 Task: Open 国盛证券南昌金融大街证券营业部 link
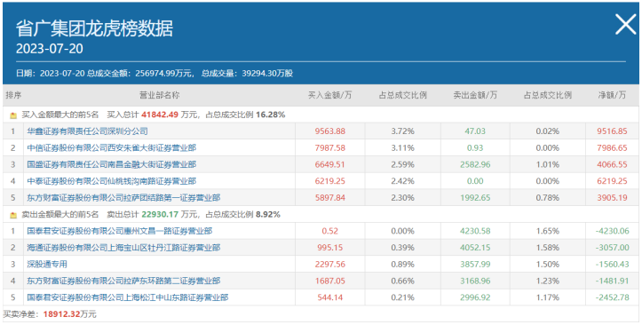coord(111,164)
